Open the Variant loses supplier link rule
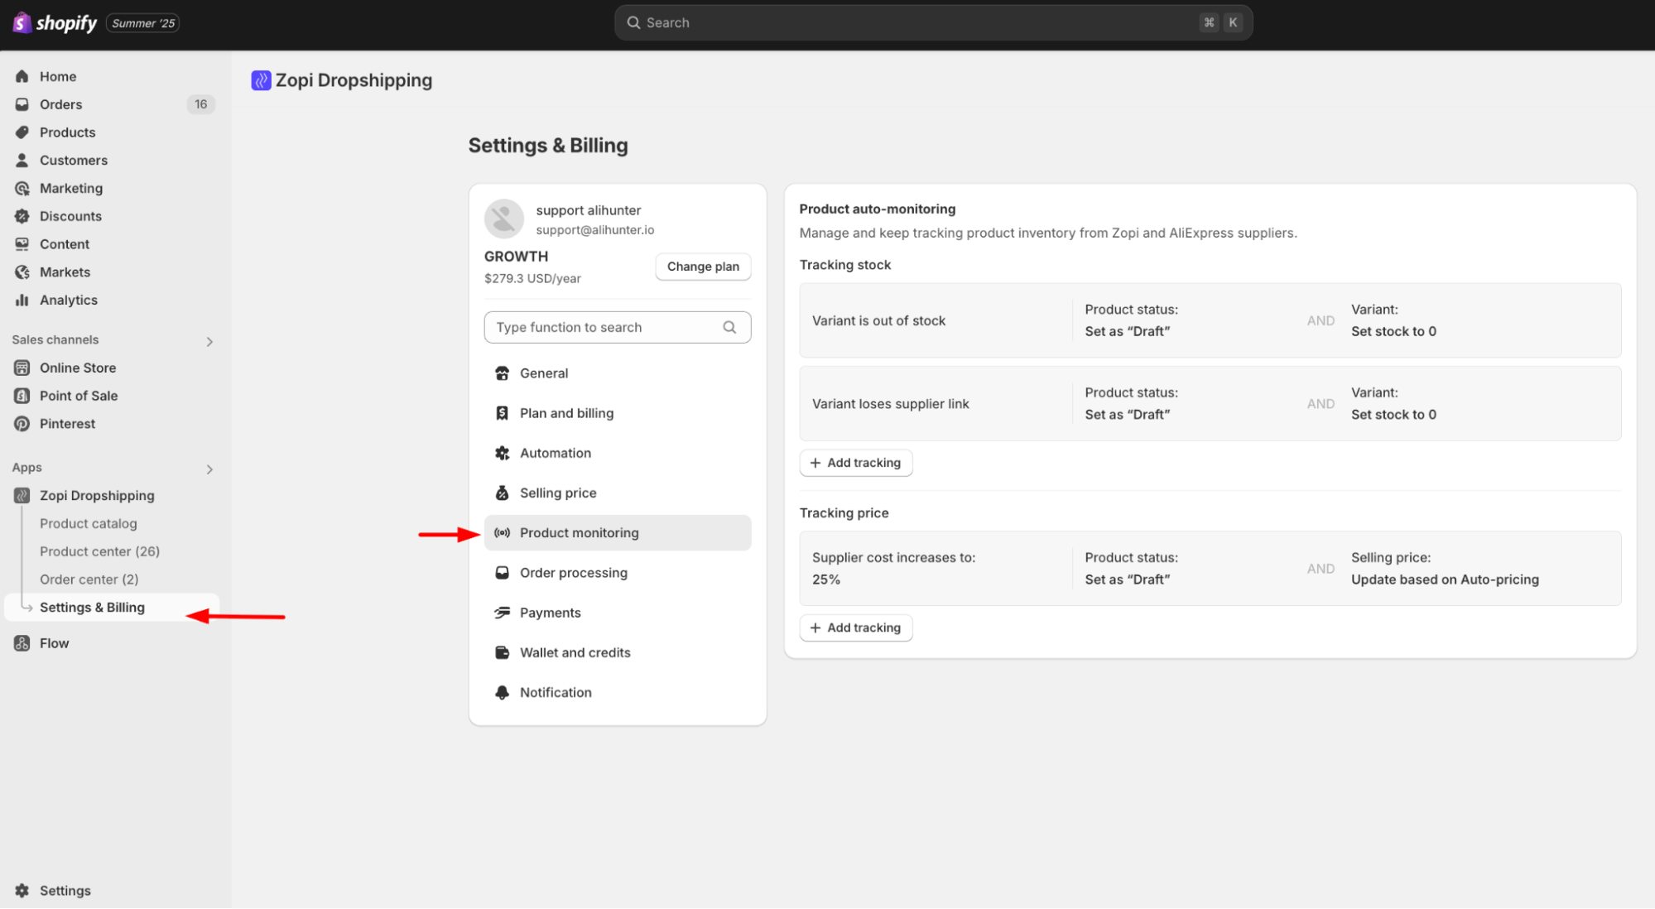 coord(1210,404)
